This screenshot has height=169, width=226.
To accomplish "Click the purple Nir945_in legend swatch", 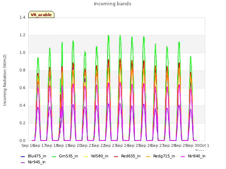I will click(x=23, y=163).
